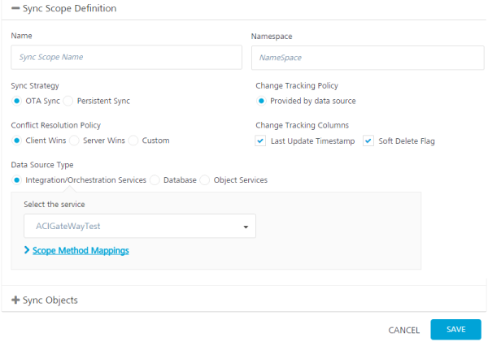The height and width of the screenshot is (346, 488).
Task: Select Client Wins conflict policy
Action: [x=17, y=141]
